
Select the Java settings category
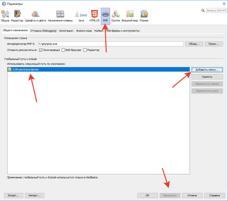[81, 16]
